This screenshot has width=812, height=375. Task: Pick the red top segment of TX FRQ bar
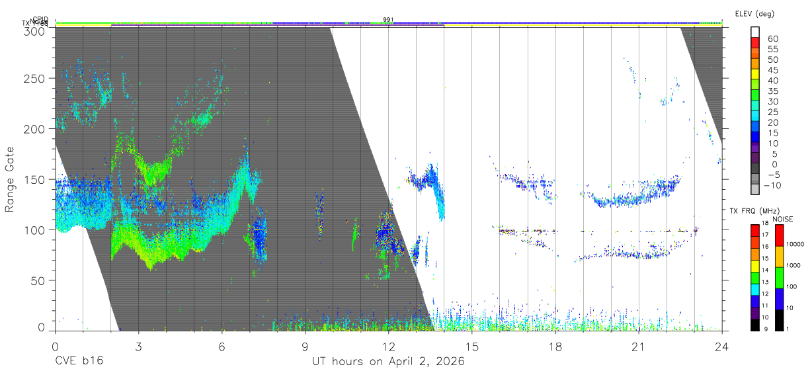[x=754, y=230]
